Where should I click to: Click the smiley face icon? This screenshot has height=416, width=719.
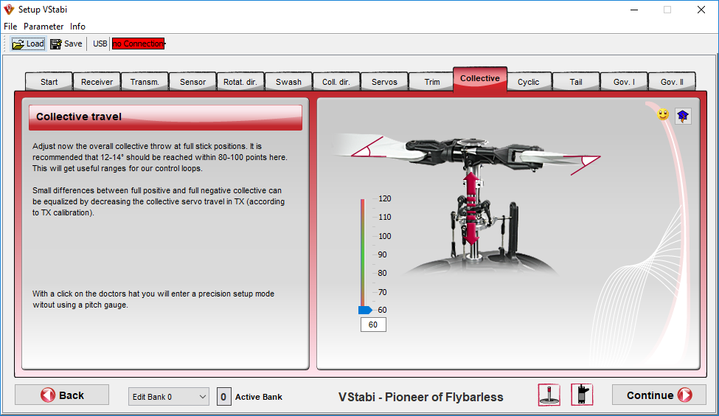click(x=663, y=114)
